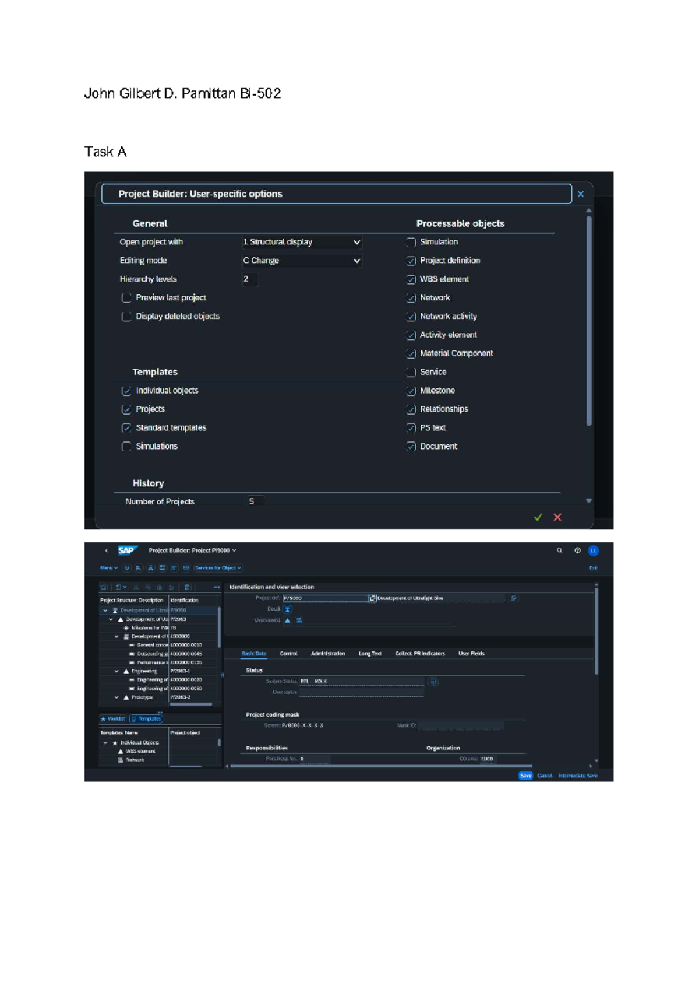The height and width of the screenshot is (989, 699).
Task: Toggle the Network activity checkbox
Action: [411, 317]
